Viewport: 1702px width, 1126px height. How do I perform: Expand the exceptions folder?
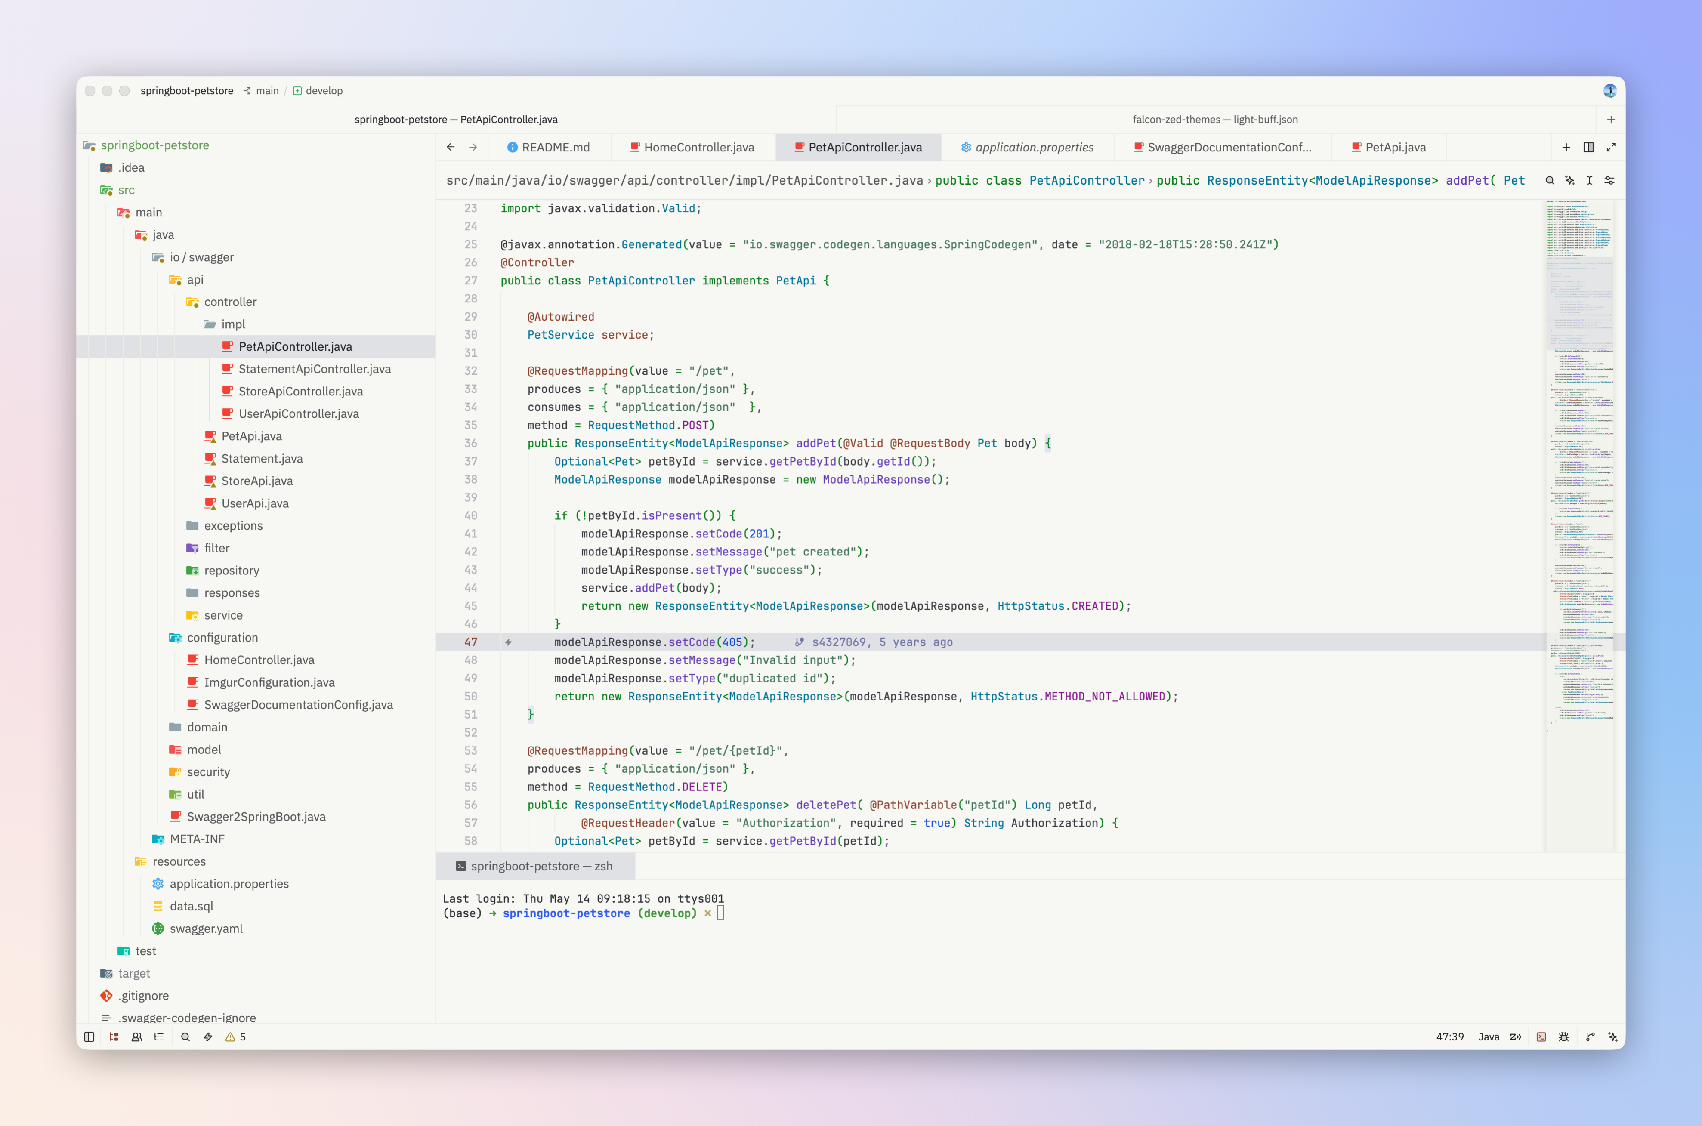[x=233, y=526]
